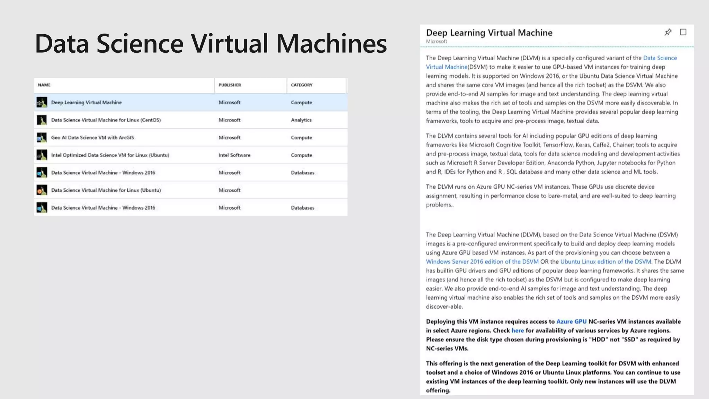Click the icon for Data Science VM CentOS
709x399 pixels.
point(42,120)
